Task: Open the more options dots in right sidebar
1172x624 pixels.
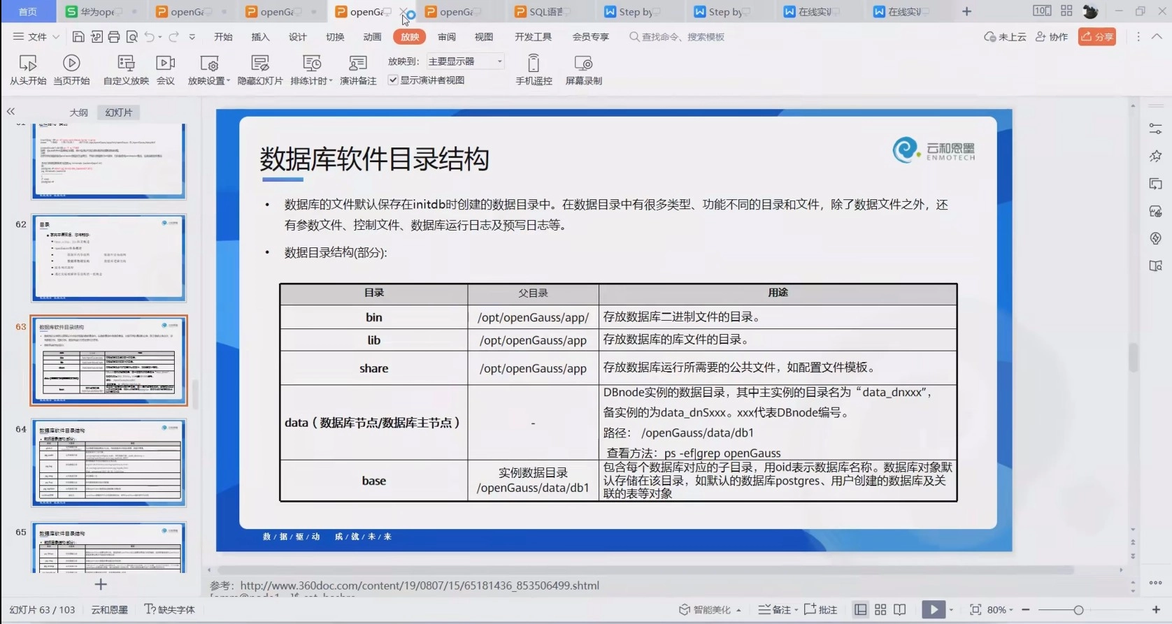Action: [1155, 583]
